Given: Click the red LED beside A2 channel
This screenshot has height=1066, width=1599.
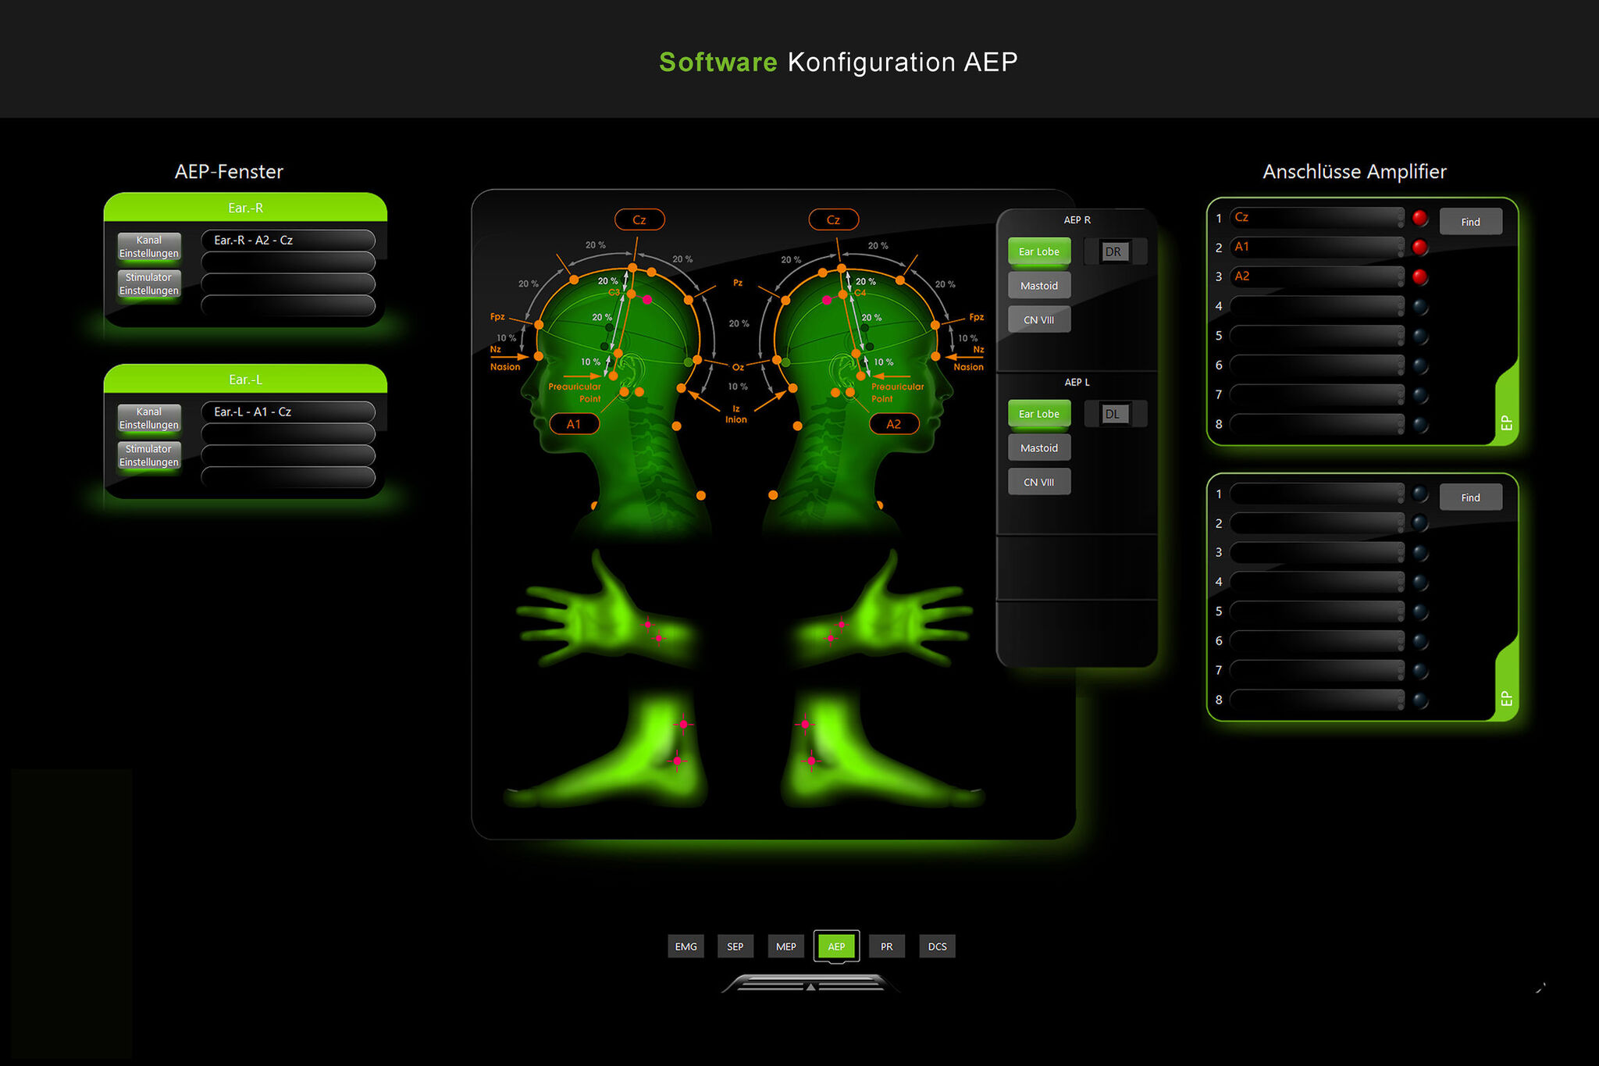Looking at the screenshot, I should 1419,276.
